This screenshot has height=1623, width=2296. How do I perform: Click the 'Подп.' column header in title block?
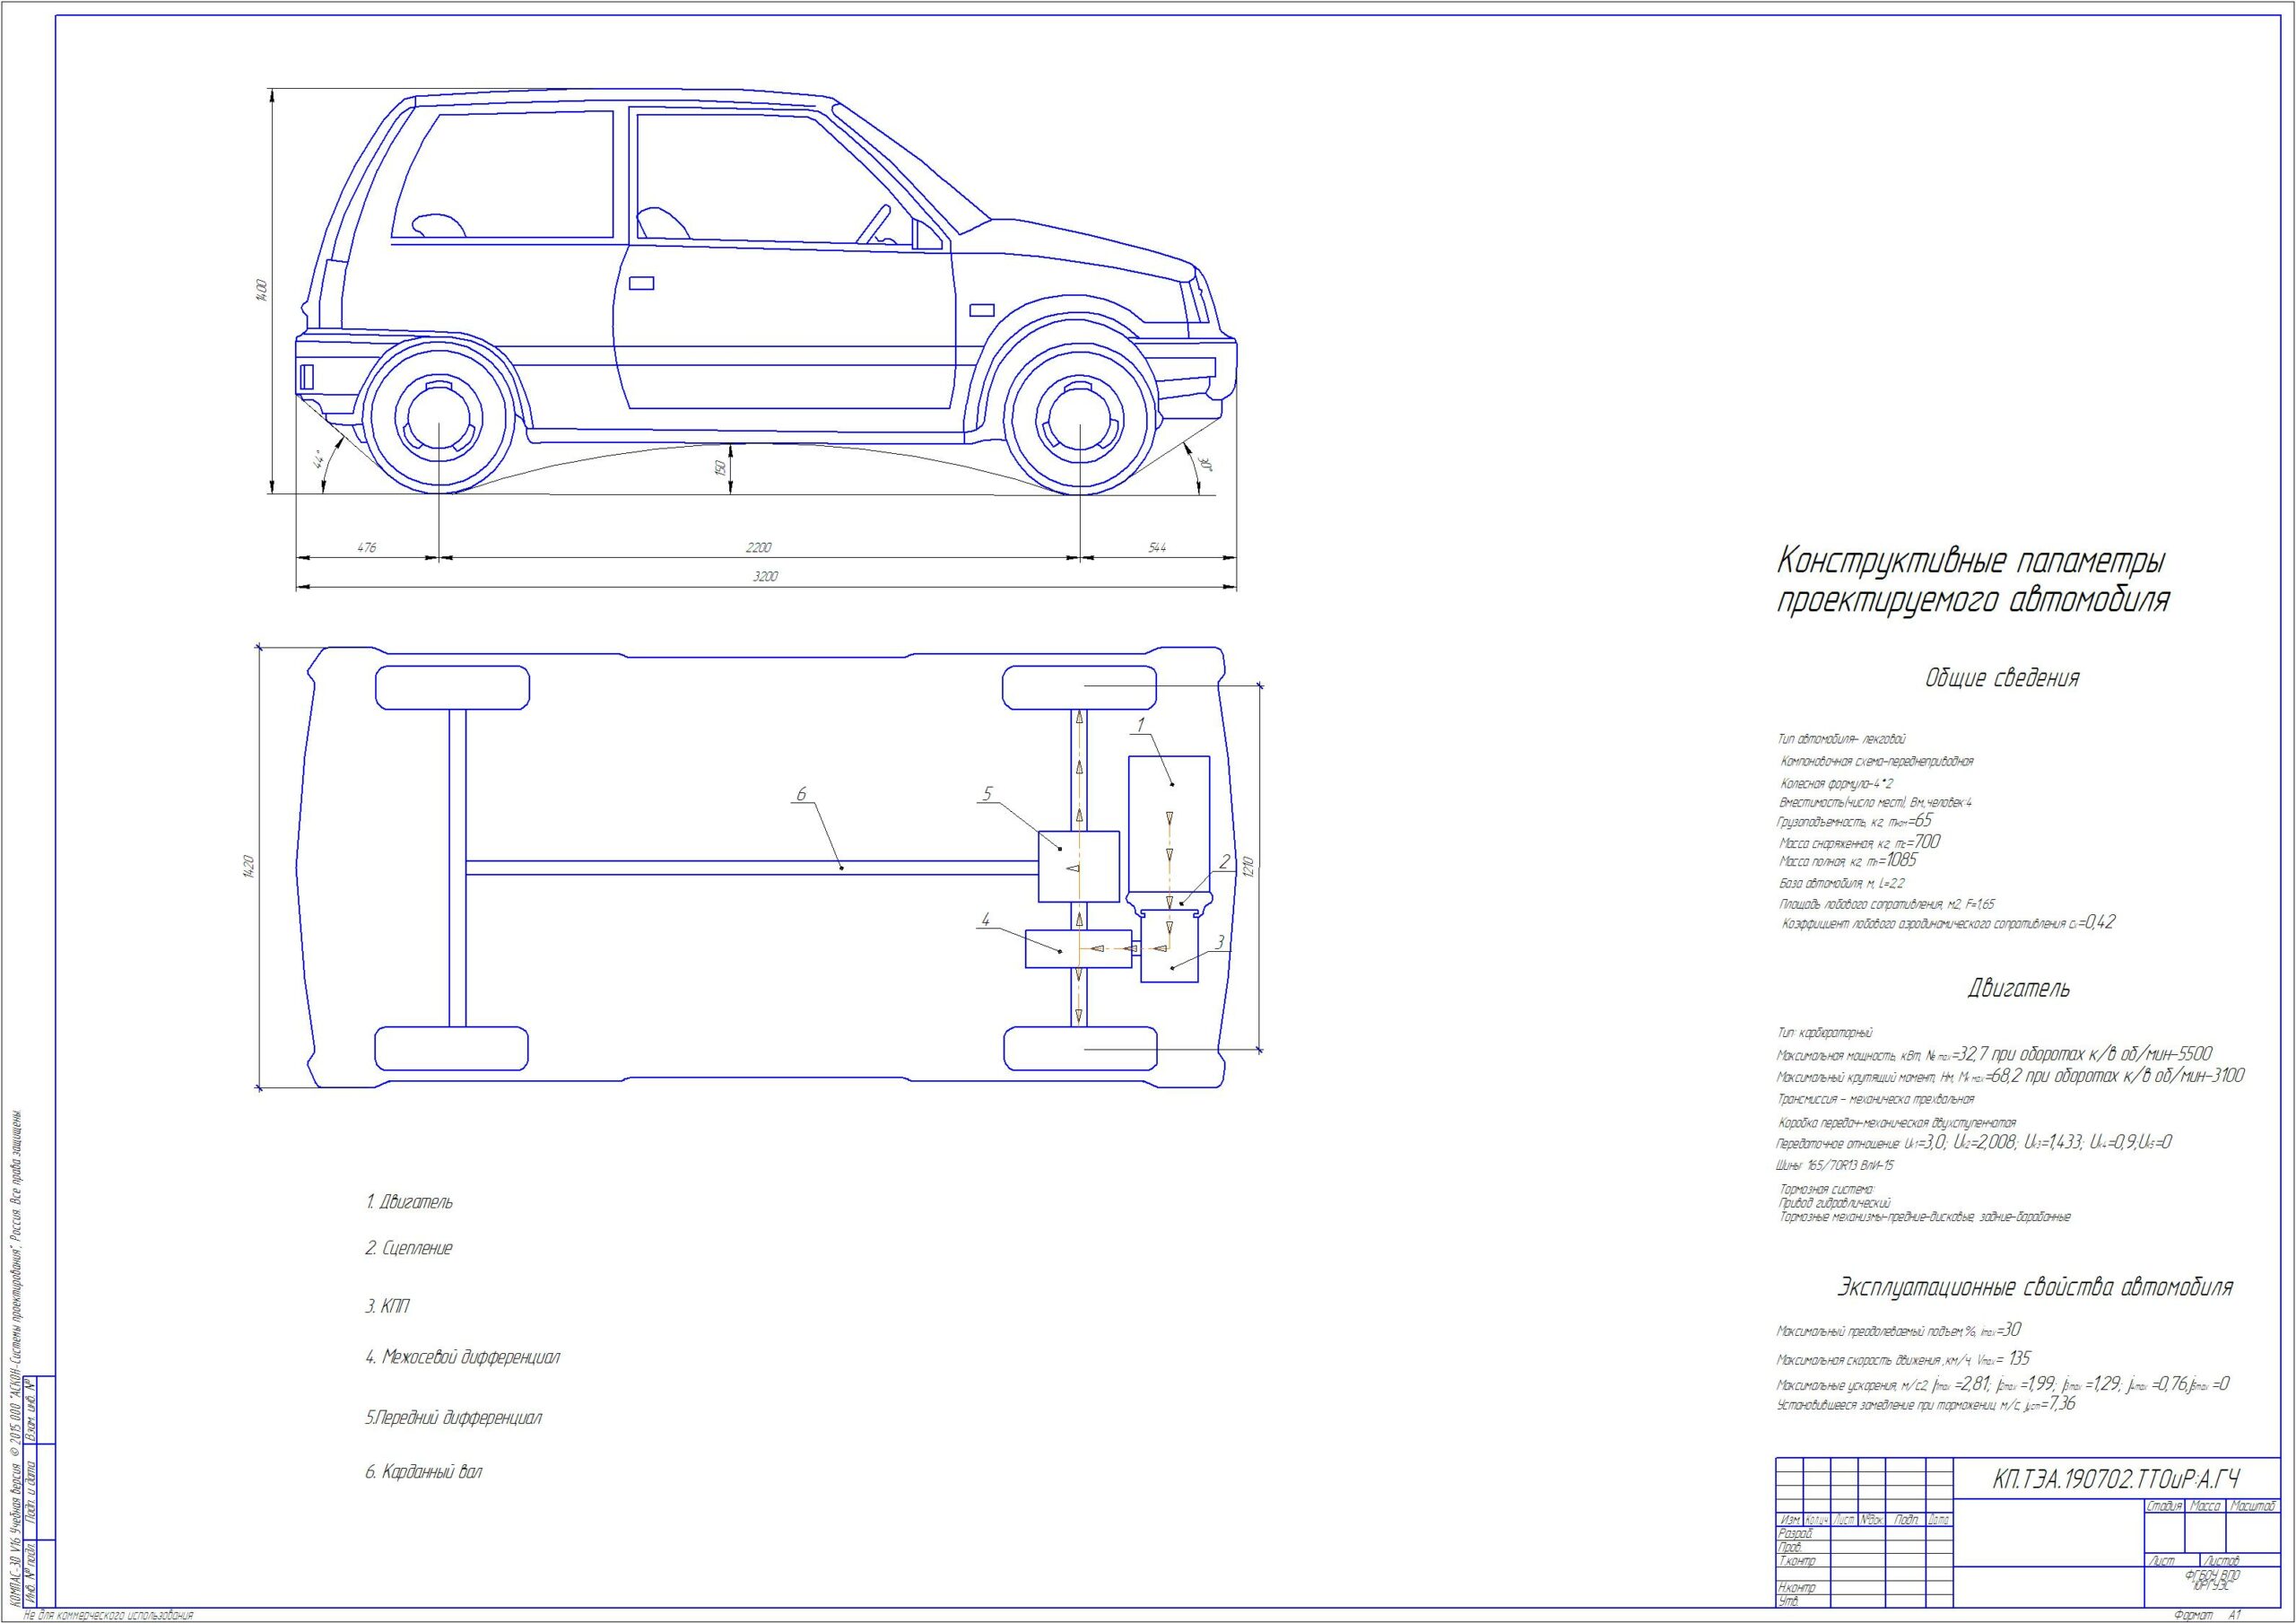coord(1907,1520)
